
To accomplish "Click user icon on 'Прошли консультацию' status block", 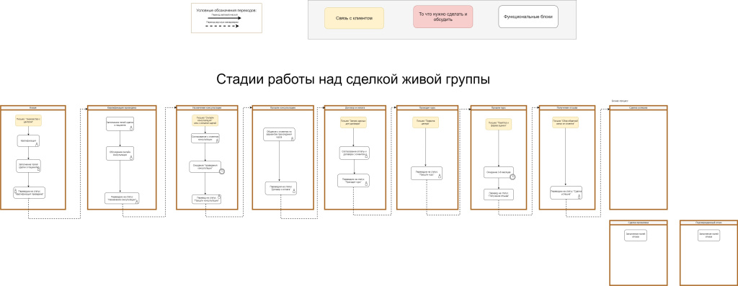I will [x=219, y=197].
